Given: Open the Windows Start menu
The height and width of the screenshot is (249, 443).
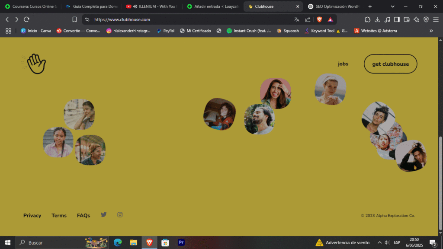Looking at the screenshot, I should pos(8,243).
